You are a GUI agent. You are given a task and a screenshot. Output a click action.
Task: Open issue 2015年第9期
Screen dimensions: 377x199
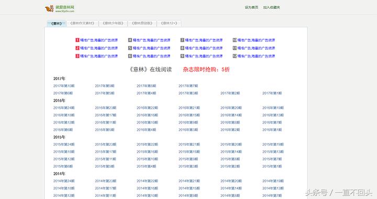[x=188, y=159]
